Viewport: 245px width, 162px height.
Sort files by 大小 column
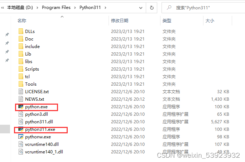210,20
